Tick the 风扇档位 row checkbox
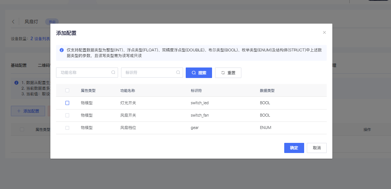 [67, 127]
